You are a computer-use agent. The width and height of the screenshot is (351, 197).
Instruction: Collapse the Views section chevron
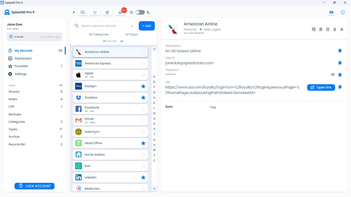point(61,85)
